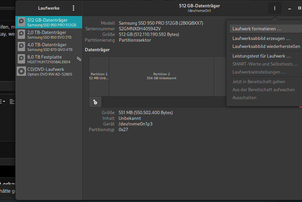The width and height of the screenshot is (302, 202).
Task: Select the 512 GB-Datenträger drive
Action: [x=49, y=22]
